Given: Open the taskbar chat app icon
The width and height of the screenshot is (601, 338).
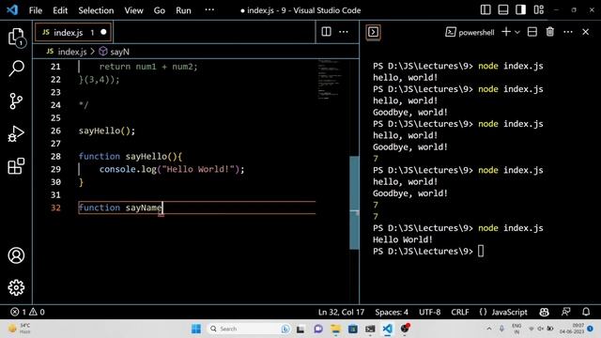Looking at the screenshot, I should tap(318, 329).
